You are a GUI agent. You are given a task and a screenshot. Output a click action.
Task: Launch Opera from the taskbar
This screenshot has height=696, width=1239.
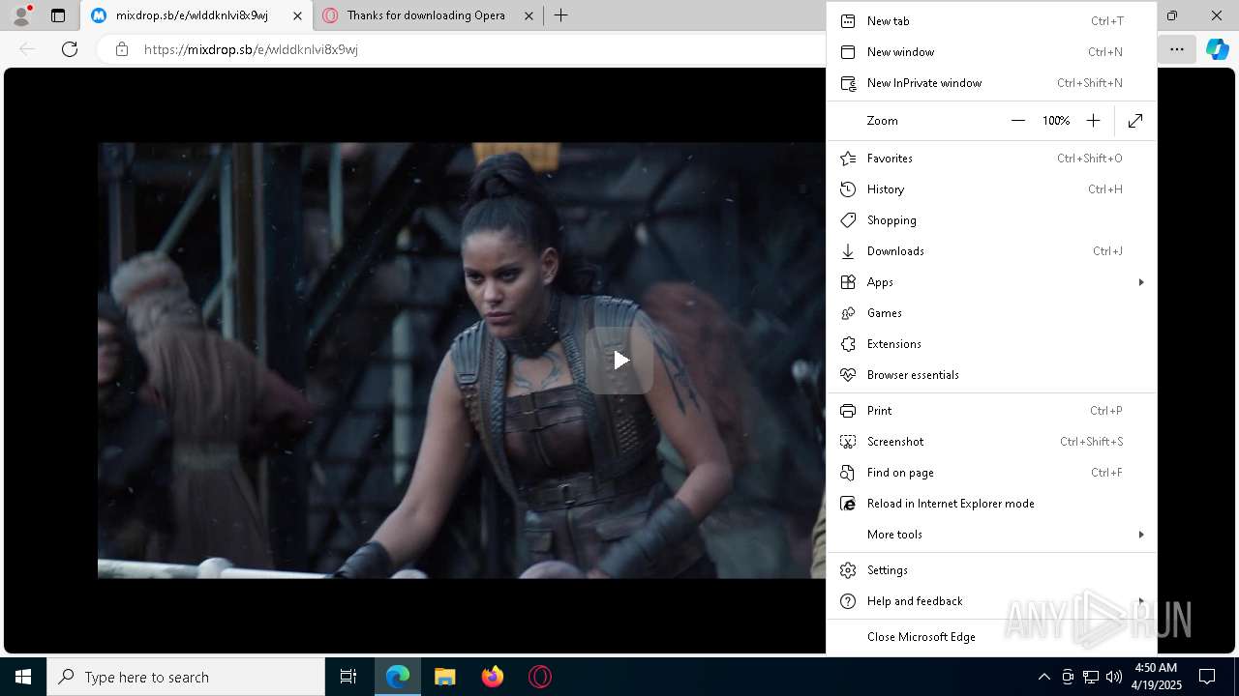[x=540, y=677]
